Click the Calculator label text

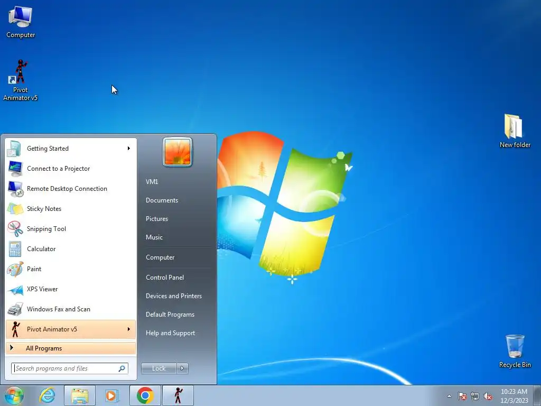click(x=41, y=249)
